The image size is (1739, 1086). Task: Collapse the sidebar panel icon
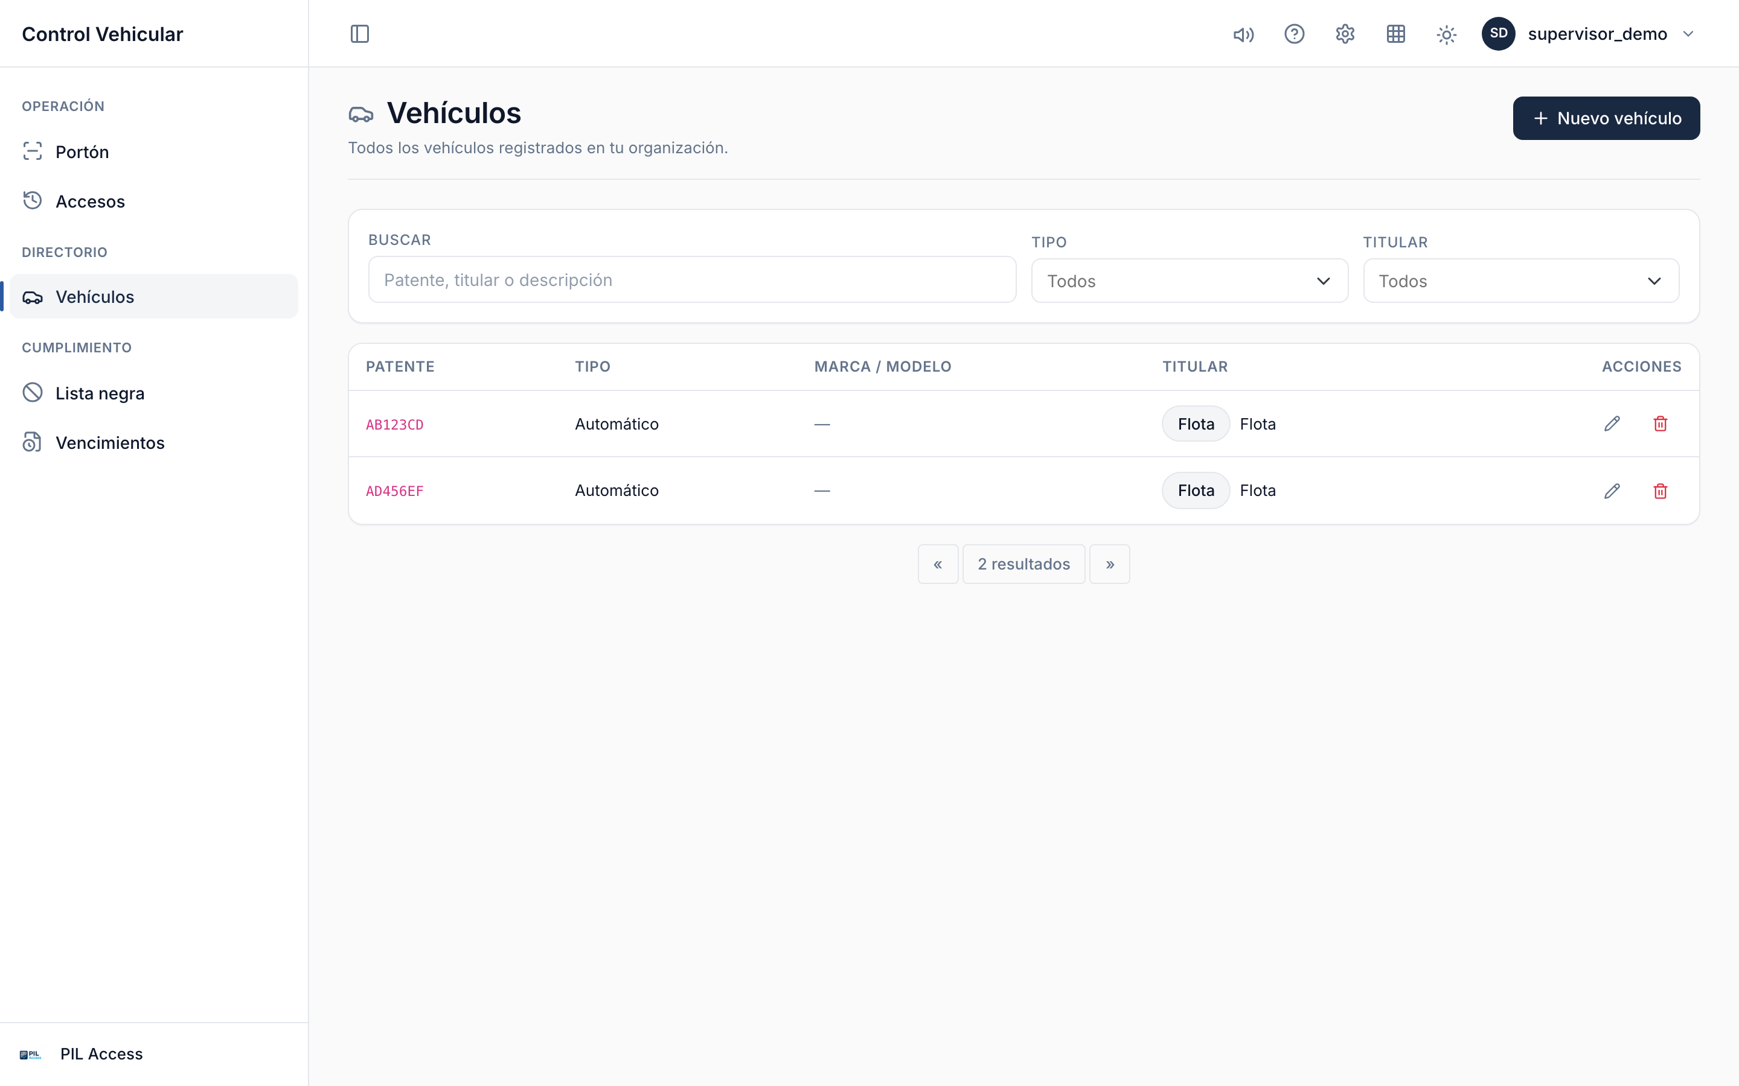click(x=359, y=34)
